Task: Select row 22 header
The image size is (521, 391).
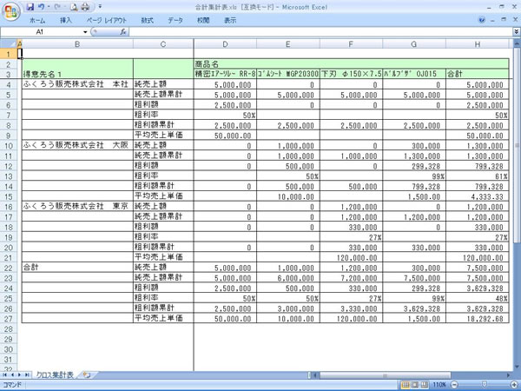Action: (9, 268)
